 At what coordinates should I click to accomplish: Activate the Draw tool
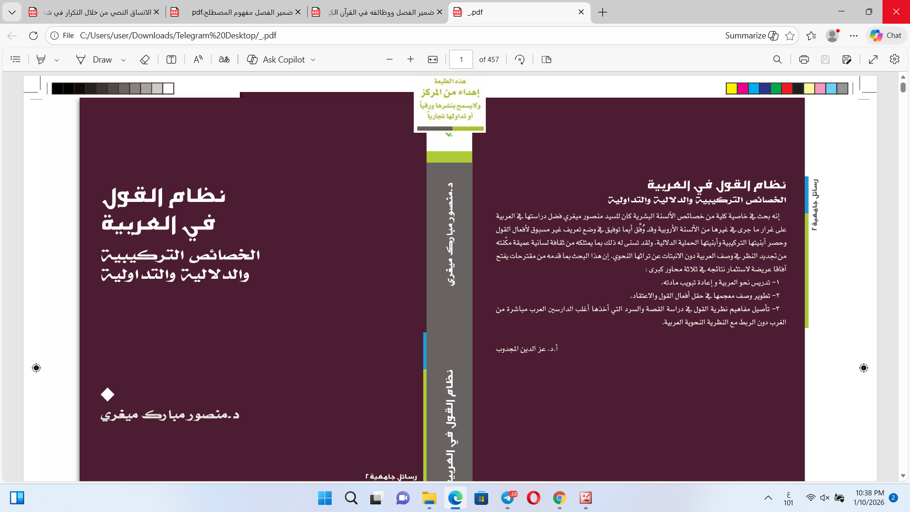click(x=94, y=59)
